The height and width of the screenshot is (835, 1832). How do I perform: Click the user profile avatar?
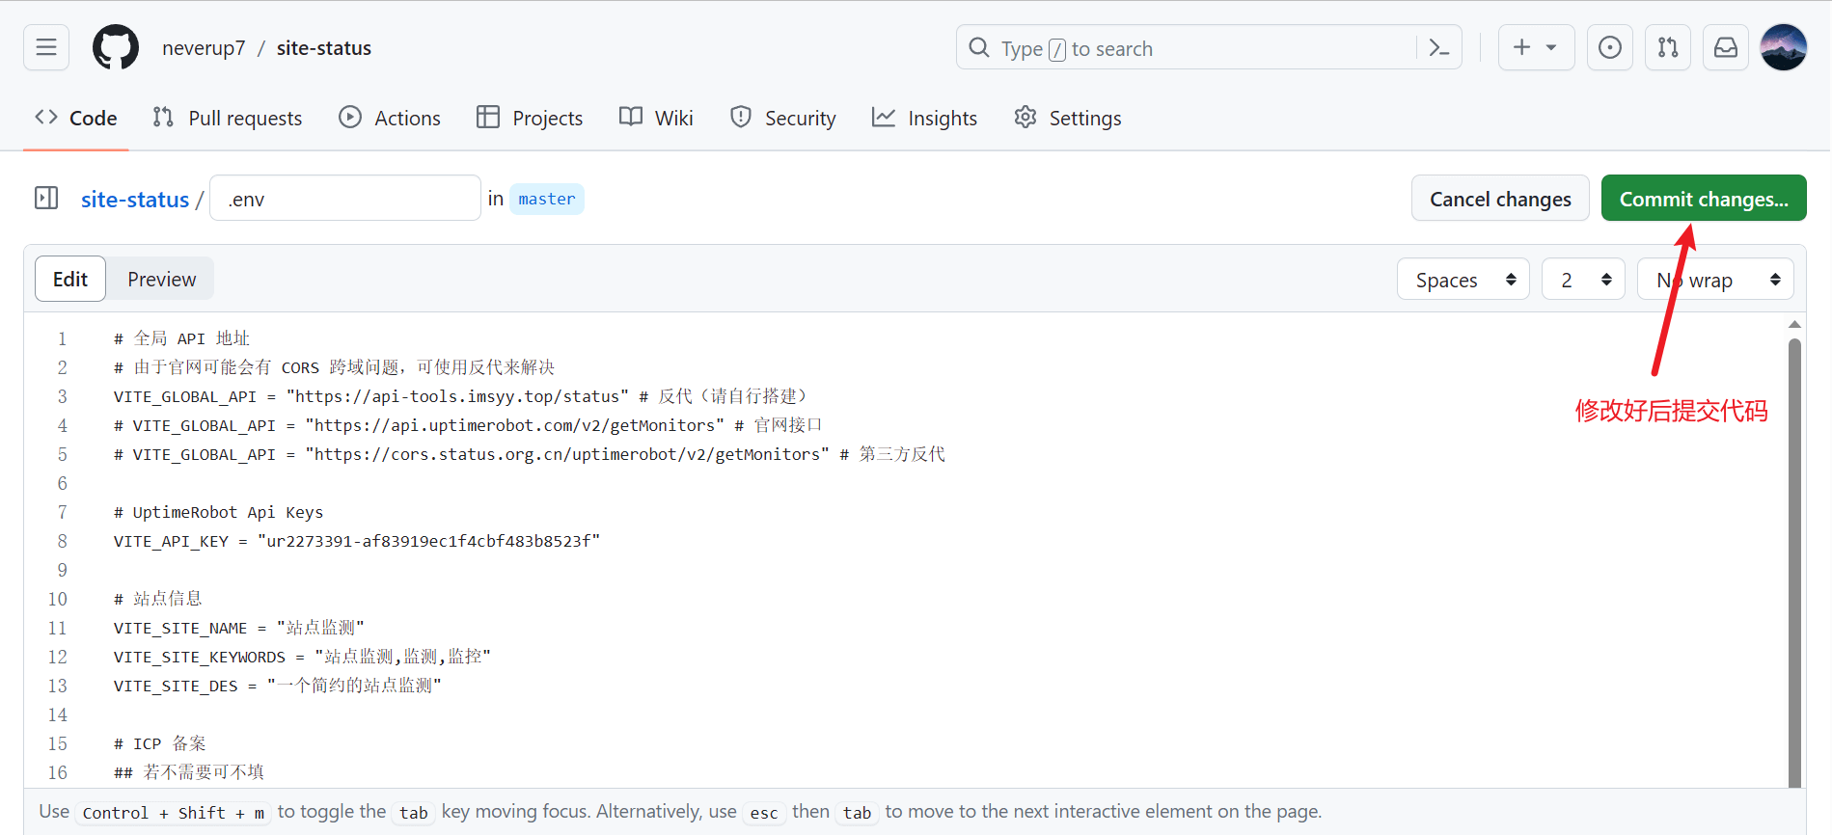[1783, 47]
